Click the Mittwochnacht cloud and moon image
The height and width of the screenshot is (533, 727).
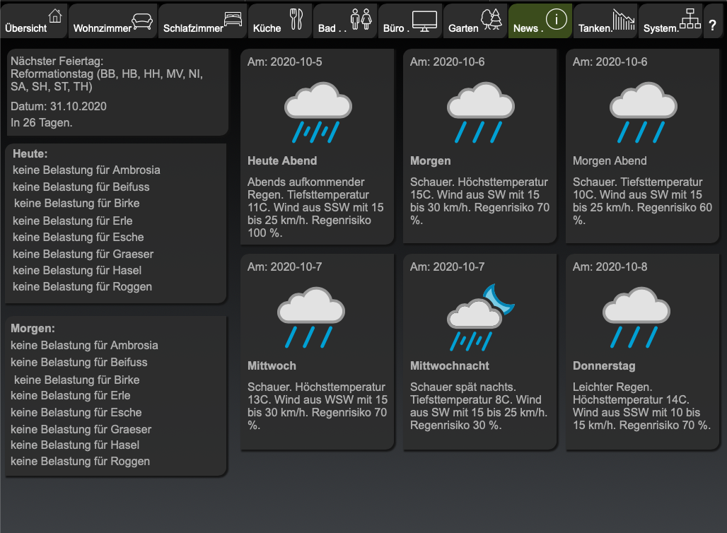click(x=479, y=316)
